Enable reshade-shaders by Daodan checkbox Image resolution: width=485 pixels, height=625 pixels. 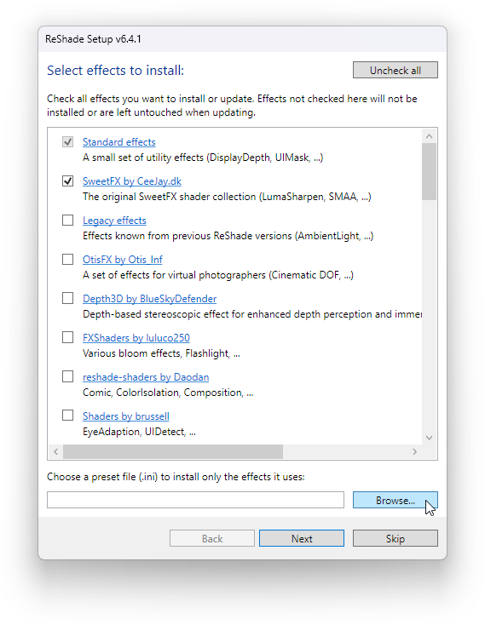point(68,376)
